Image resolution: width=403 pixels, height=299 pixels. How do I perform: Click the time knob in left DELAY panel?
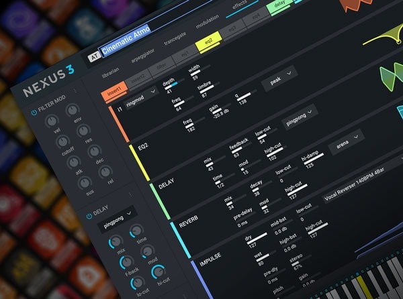(136, 231)
